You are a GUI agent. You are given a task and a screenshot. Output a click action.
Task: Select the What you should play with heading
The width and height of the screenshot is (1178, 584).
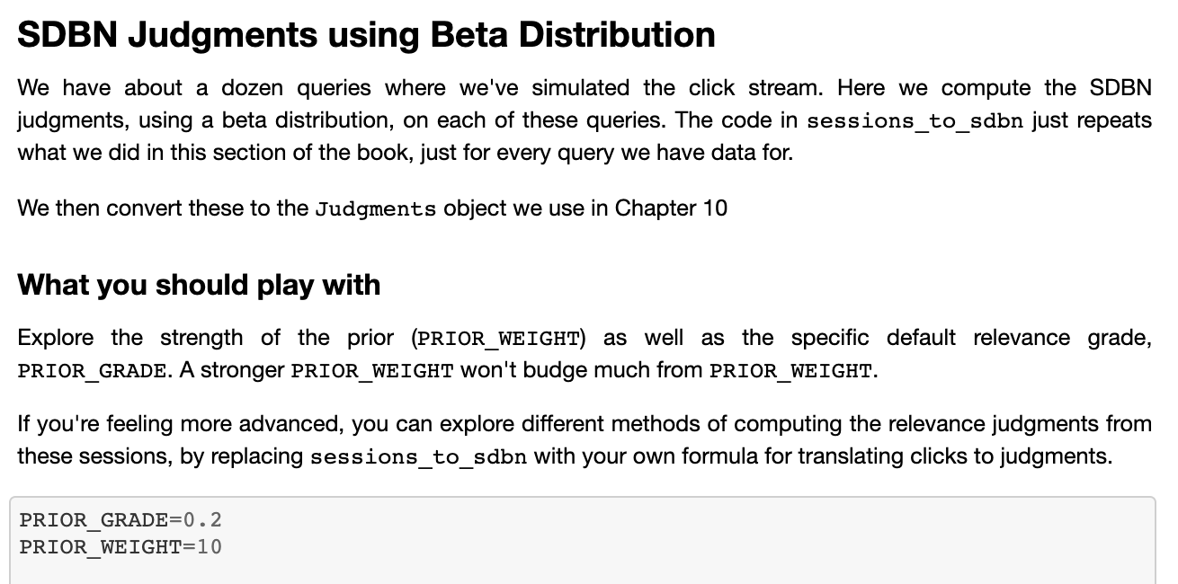coord(199,285)
